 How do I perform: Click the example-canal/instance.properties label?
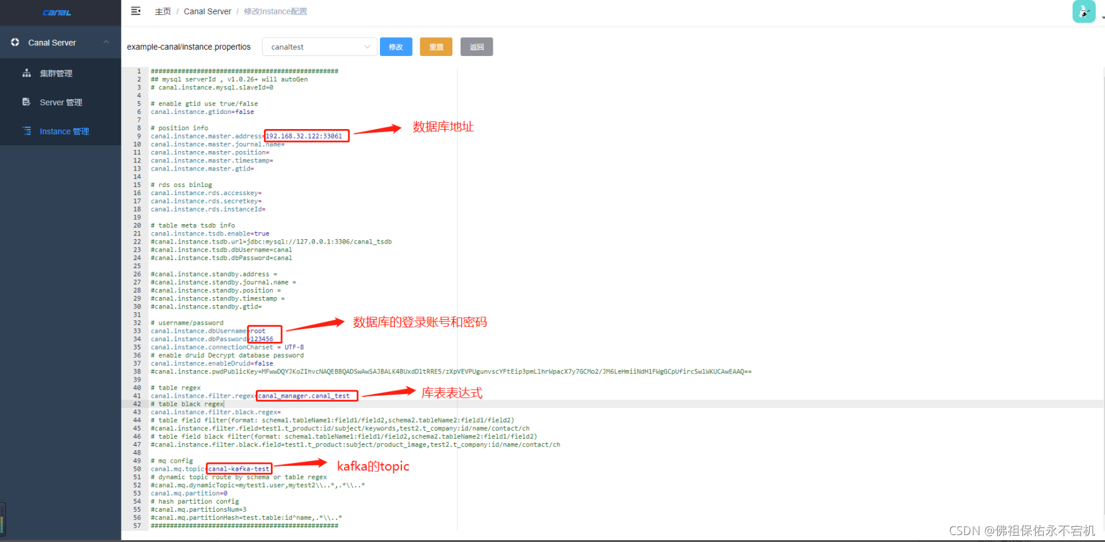coord(189,47)
